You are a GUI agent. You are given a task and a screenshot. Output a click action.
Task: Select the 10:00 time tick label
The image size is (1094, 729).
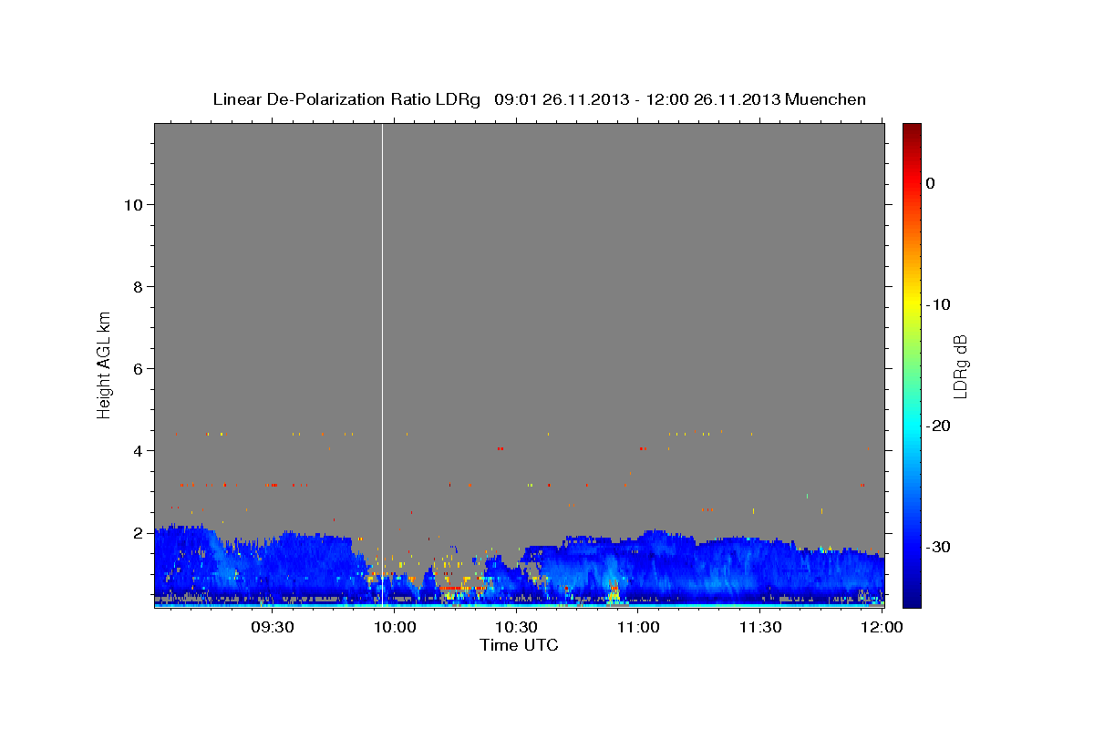tap(395, 627)
